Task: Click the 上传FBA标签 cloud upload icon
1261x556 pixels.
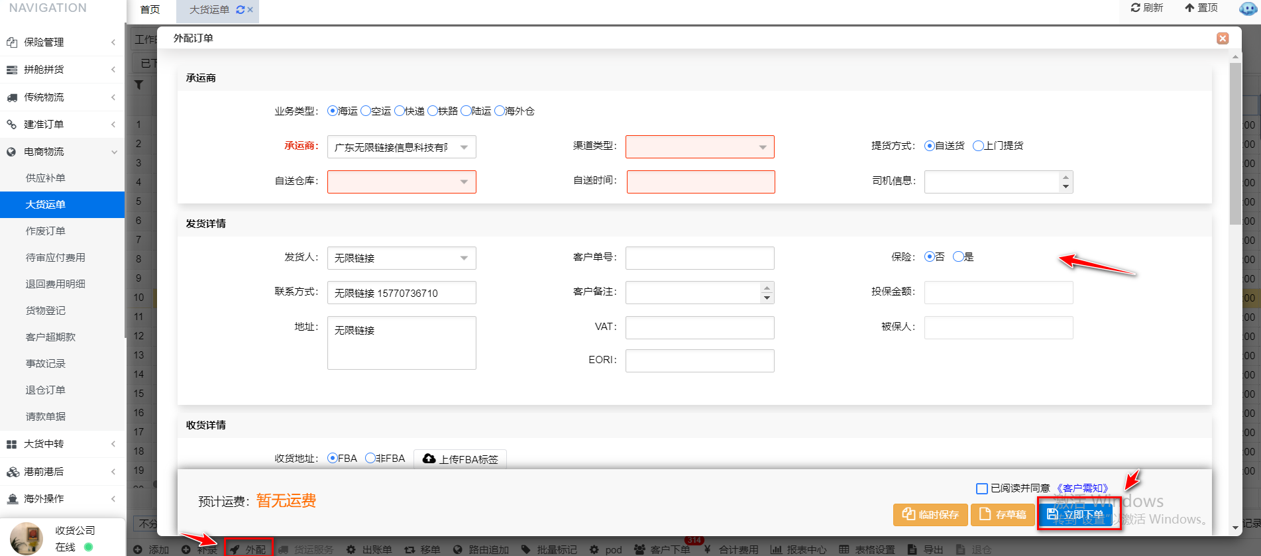Action: 429,459
